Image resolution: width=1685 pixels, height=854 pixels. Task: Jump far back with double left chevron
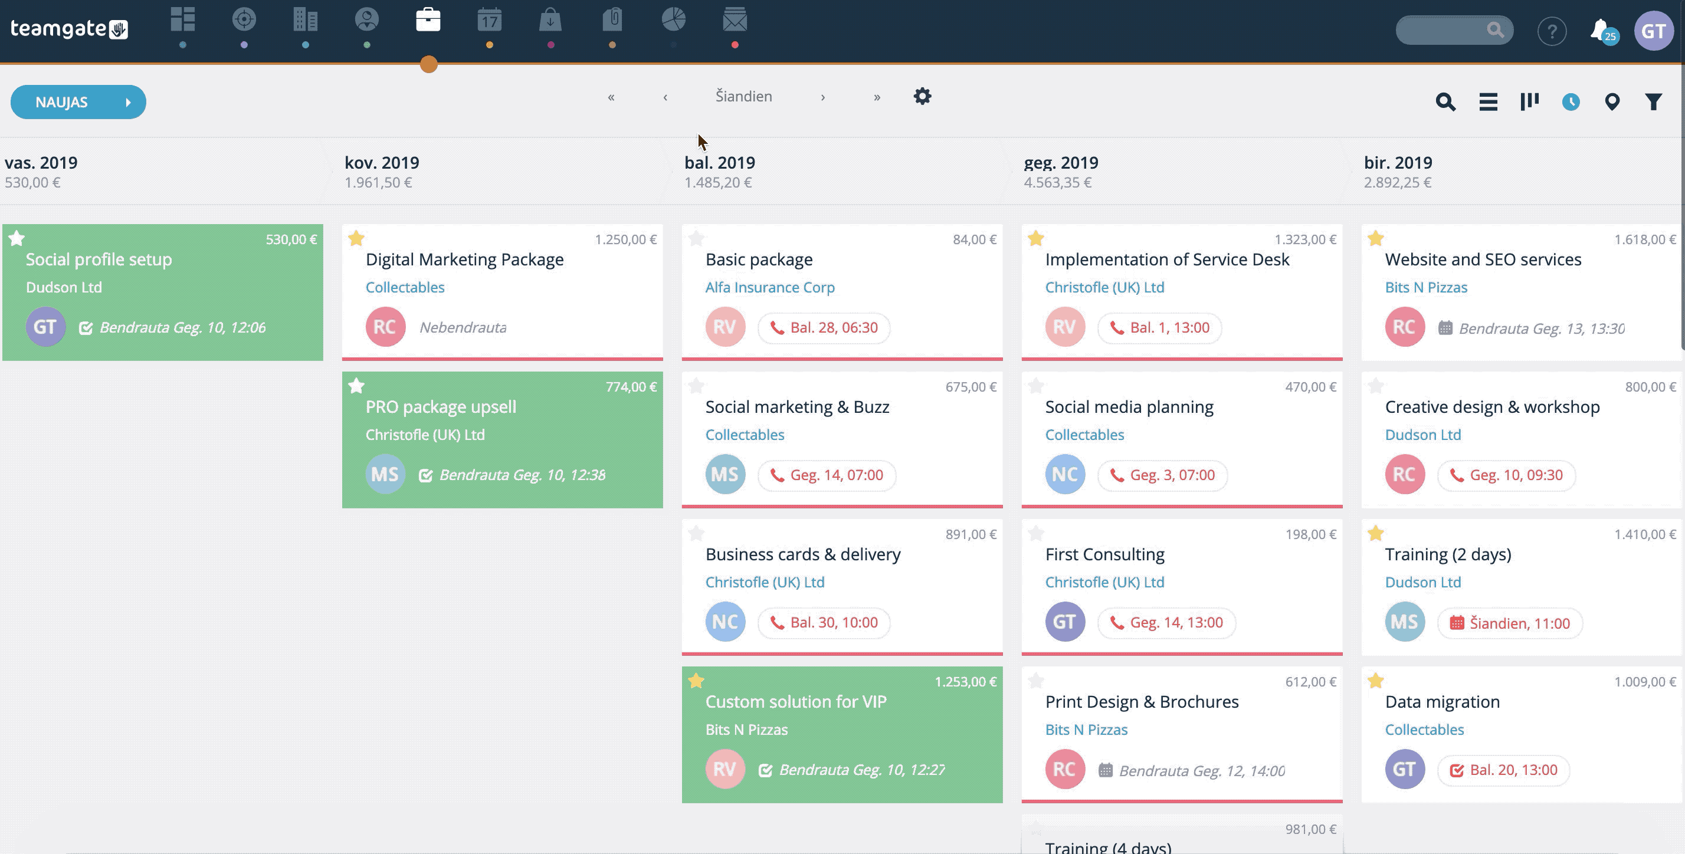(x=611, y=97)
